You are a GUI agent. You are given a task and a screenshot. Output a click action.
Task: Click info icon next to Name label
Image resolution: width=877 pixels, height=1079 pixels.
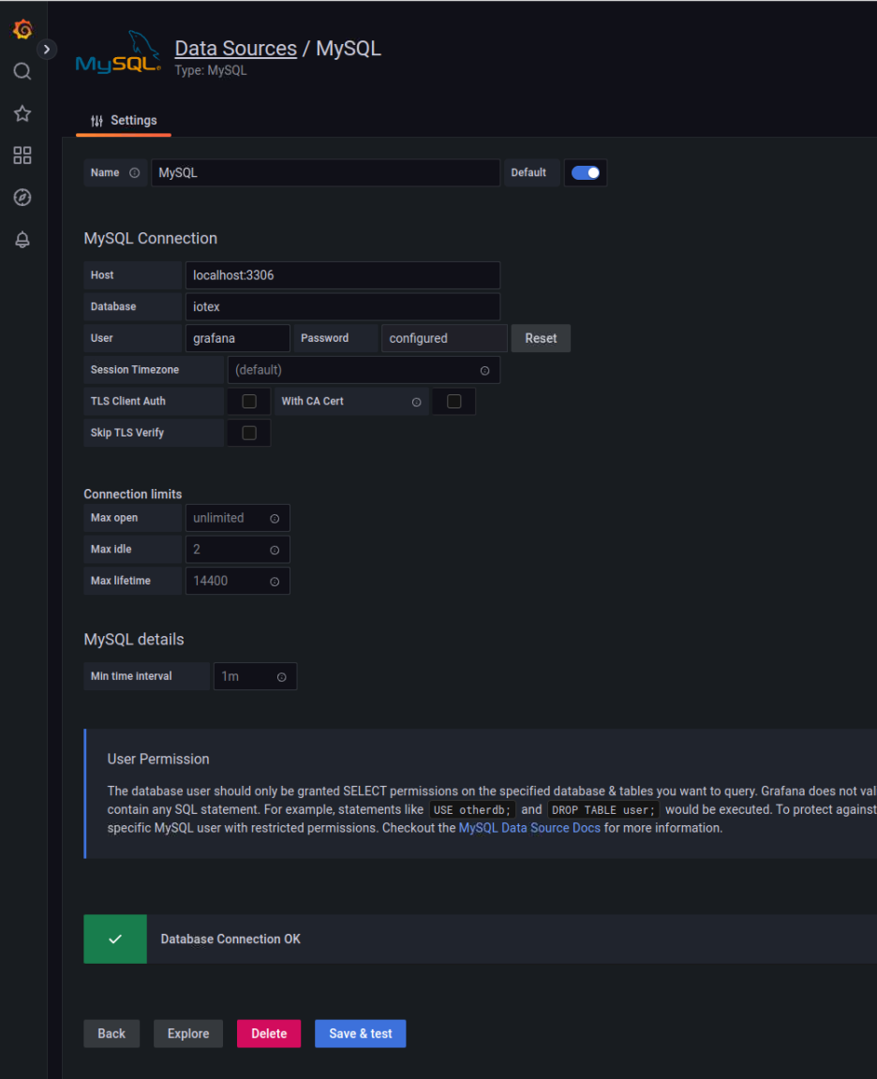coord(134,173)
